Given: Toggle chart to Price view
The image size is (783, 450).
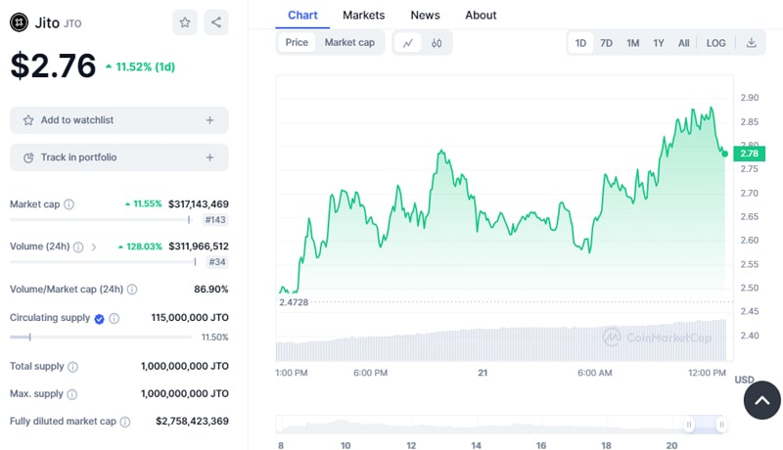Looking at the screenshot, I should [297, 43].
